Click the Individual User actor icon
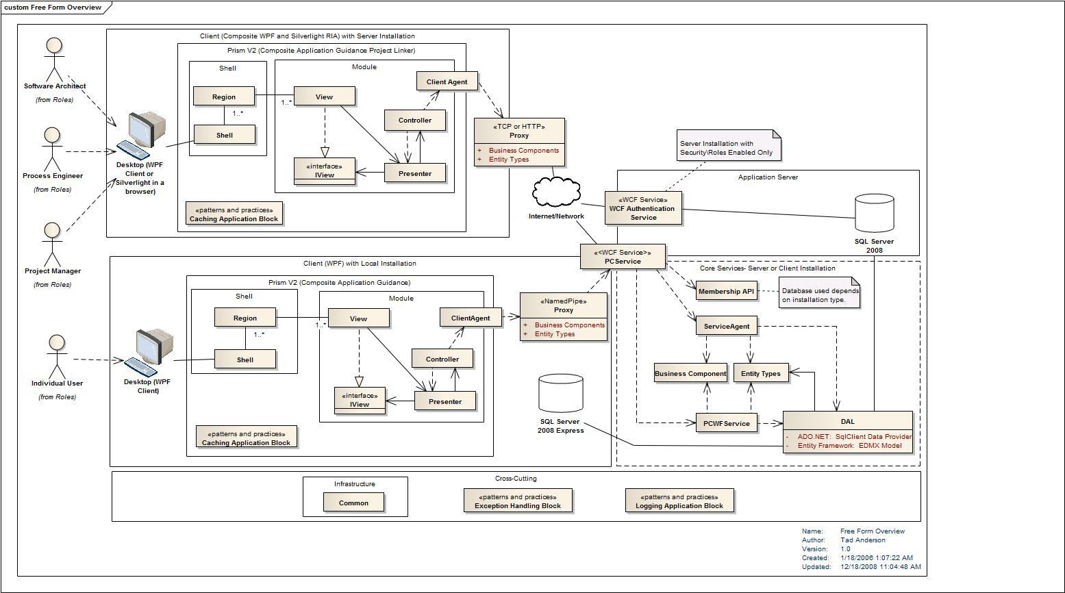1065x593 pixels. (x=56, y=356)
